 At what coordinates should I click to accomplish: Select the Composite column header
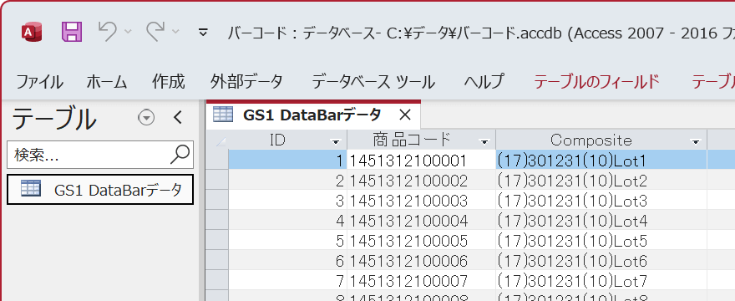[x=591, y=140]
